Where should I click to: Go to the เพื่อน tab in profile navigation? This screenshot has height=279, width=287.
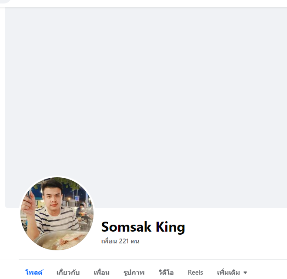coord(101,272)
